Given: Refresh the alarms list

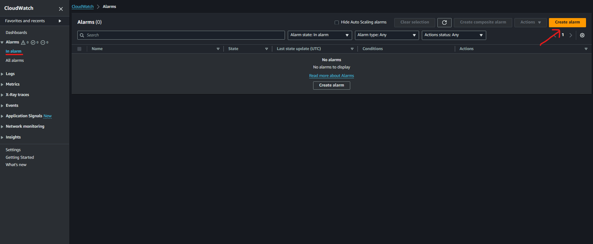Looking at the screenshot, I should [x=444, y=22].
